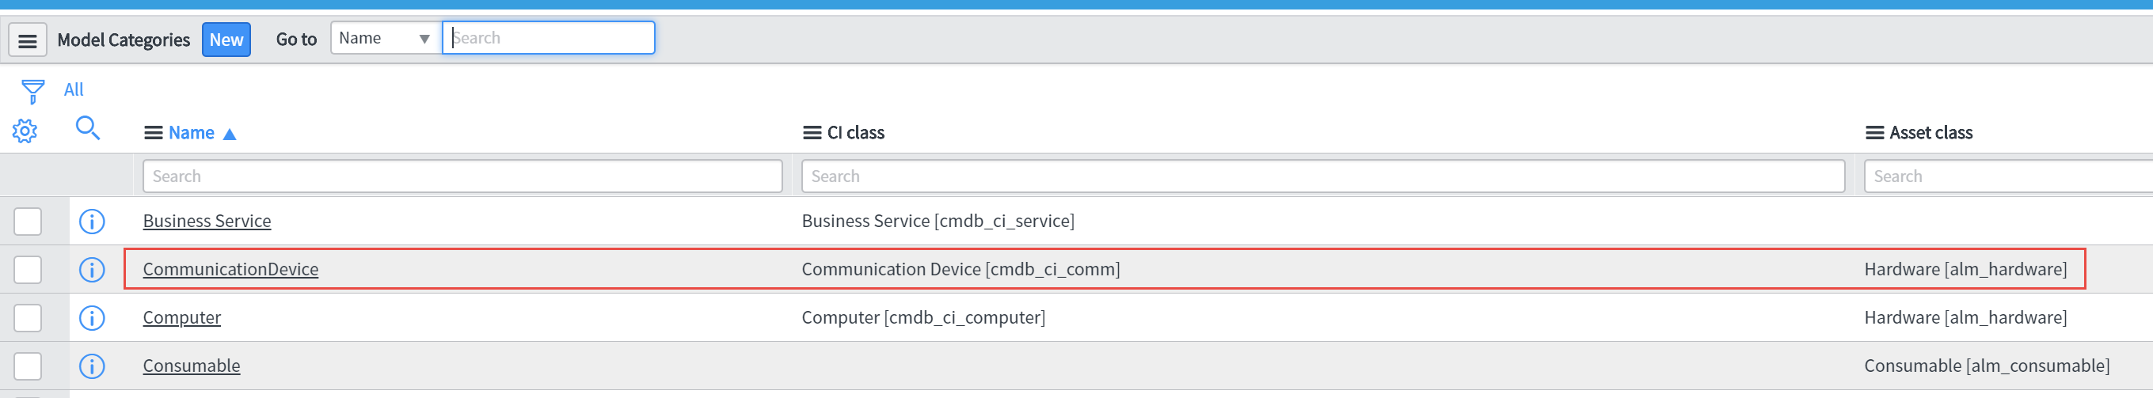Open the Go to Name dropdown
Viewport: 2153px width, 398px height.
point(386,39)
